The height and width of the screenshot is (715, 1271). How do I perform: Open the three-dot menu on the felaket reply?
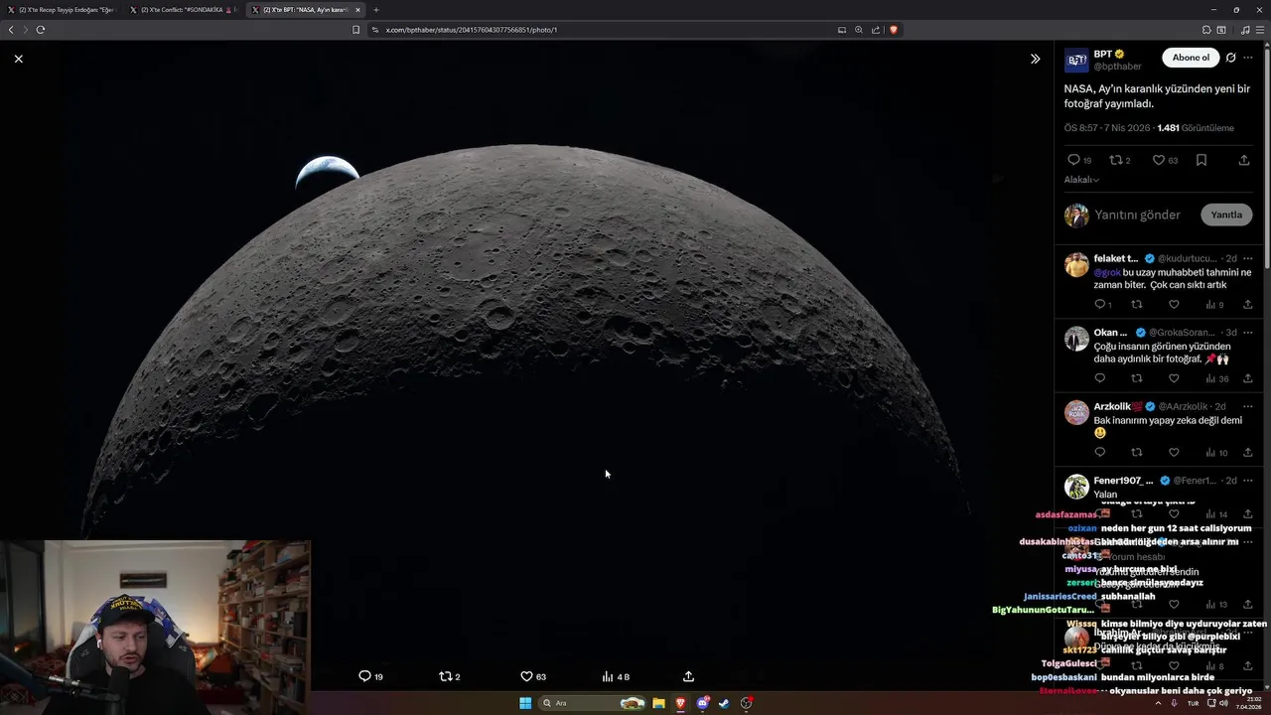[x=1248, y=258]
